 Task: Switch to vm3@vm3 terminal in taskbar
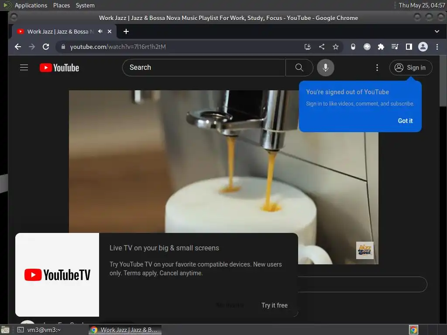pos(39,330)
